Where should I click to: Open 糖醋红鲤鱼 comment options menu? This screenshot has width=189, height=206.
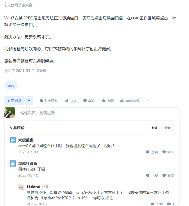point(172,163)
